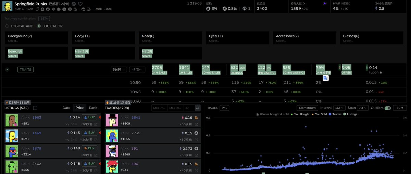
Task: Click the Momentum button
Action: click(x=307, y=108)
